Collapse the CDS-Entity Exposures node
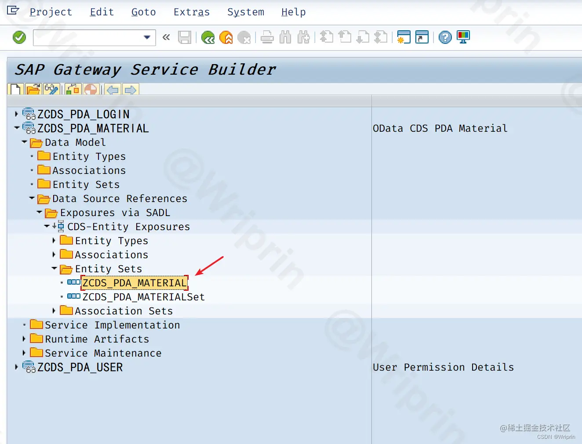 coord(47,226)
